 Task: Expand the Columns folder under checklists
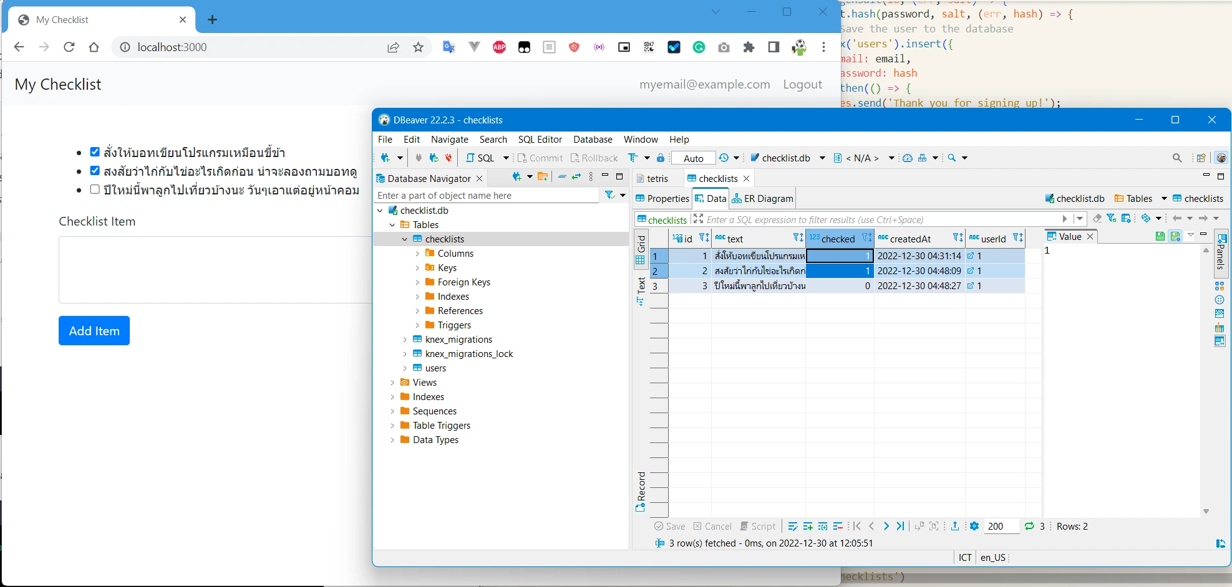pos(417,254)
